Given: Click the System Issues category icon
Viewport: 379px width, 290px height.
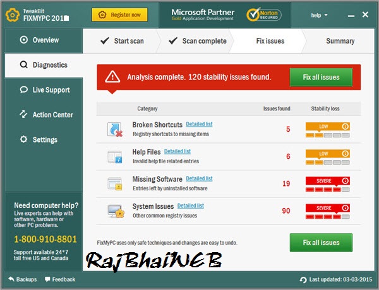Looking at the screenshot, I should [x=116, y=211].
